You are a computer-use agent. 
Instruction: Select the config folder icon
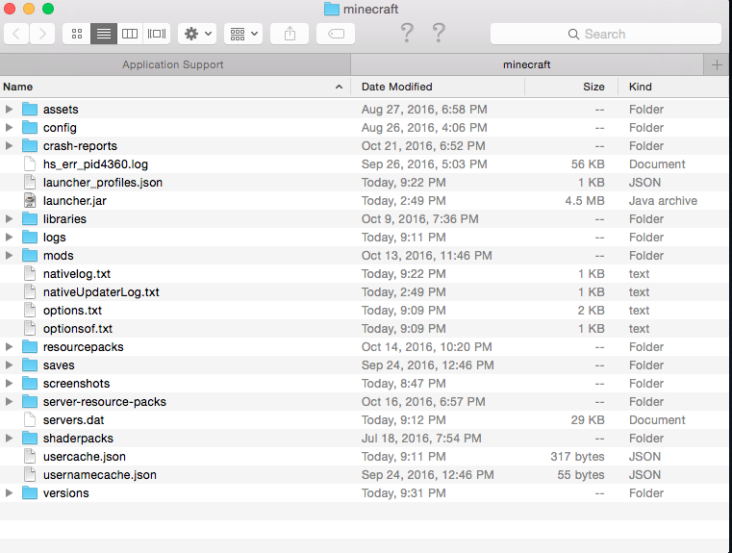[x=30, y=127]
